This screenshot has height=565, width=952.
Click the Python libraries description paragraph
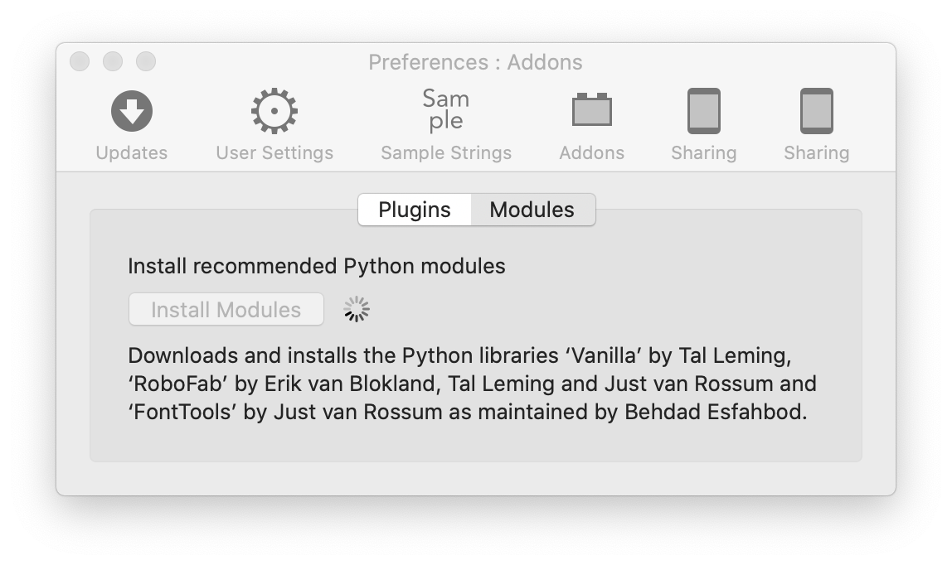coord(472,384)
